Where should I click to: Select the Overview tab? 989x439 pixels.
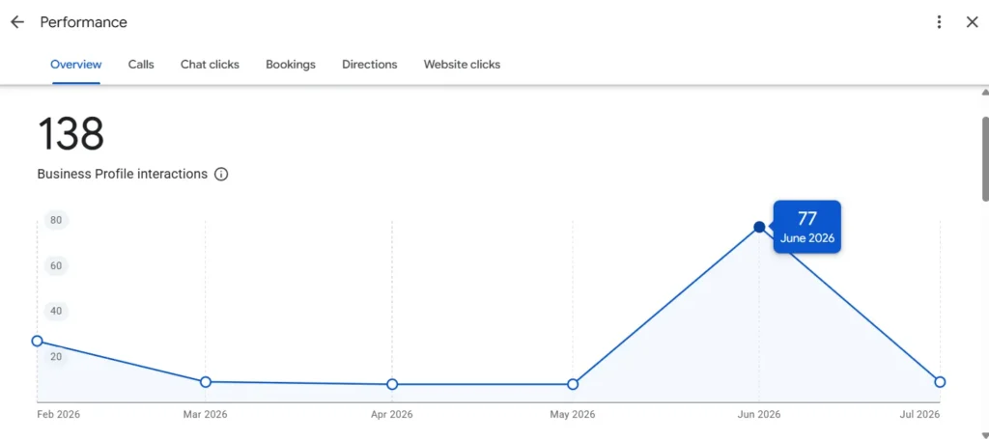75,65
